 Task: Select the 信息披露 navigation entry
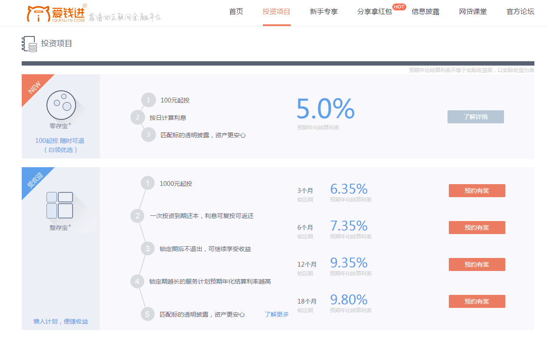pyautogui.click(x=425, y=12)
